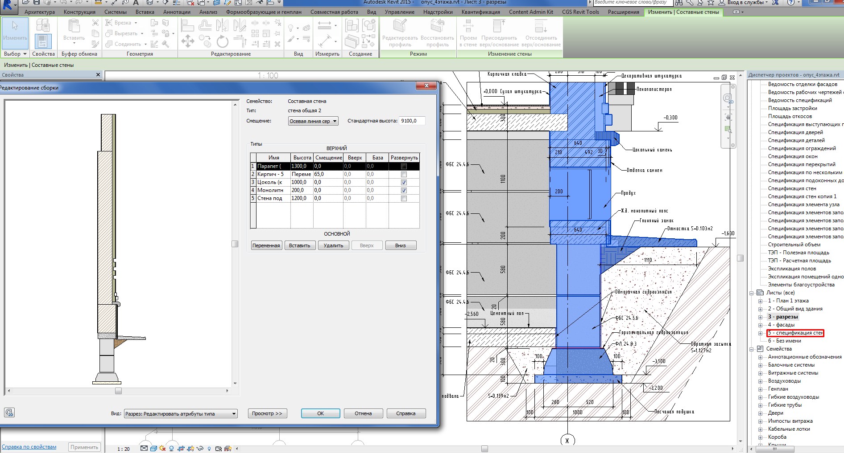Expand the '1 - План 1 этажа' sheet node
The width and height of the screenshot is (844, 453).
(761, 301)
